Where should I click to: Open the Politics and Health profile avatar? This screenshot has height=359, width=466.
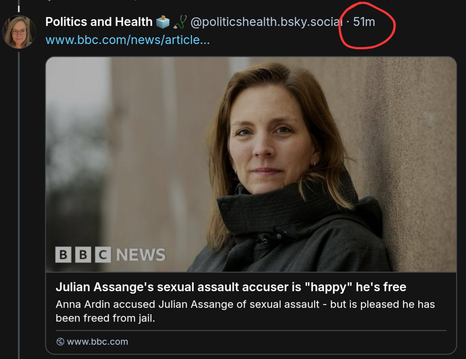point(19,32)
